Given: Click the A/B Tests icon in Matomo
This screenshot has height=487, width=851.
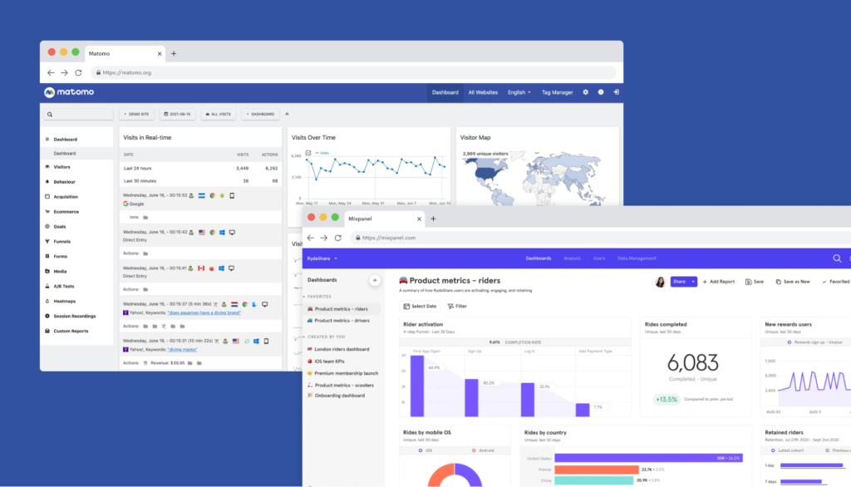Looking at the screenshot, I should point(48,286).
